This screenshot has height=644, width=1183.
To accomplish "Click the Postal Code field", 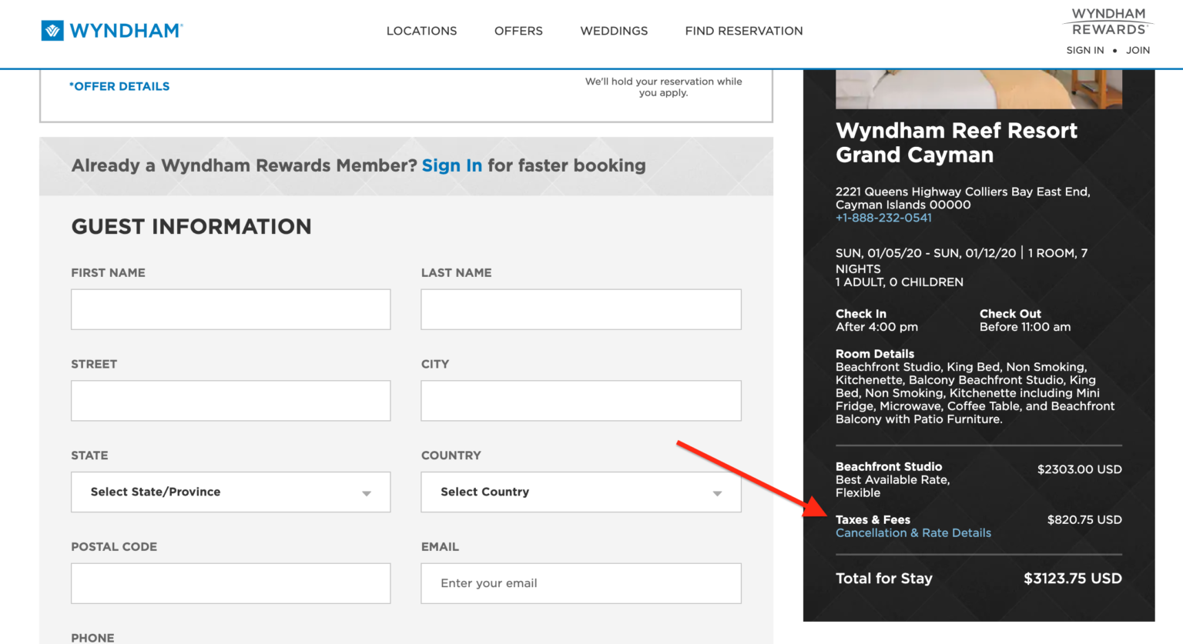I will click(x=230, y=583).
